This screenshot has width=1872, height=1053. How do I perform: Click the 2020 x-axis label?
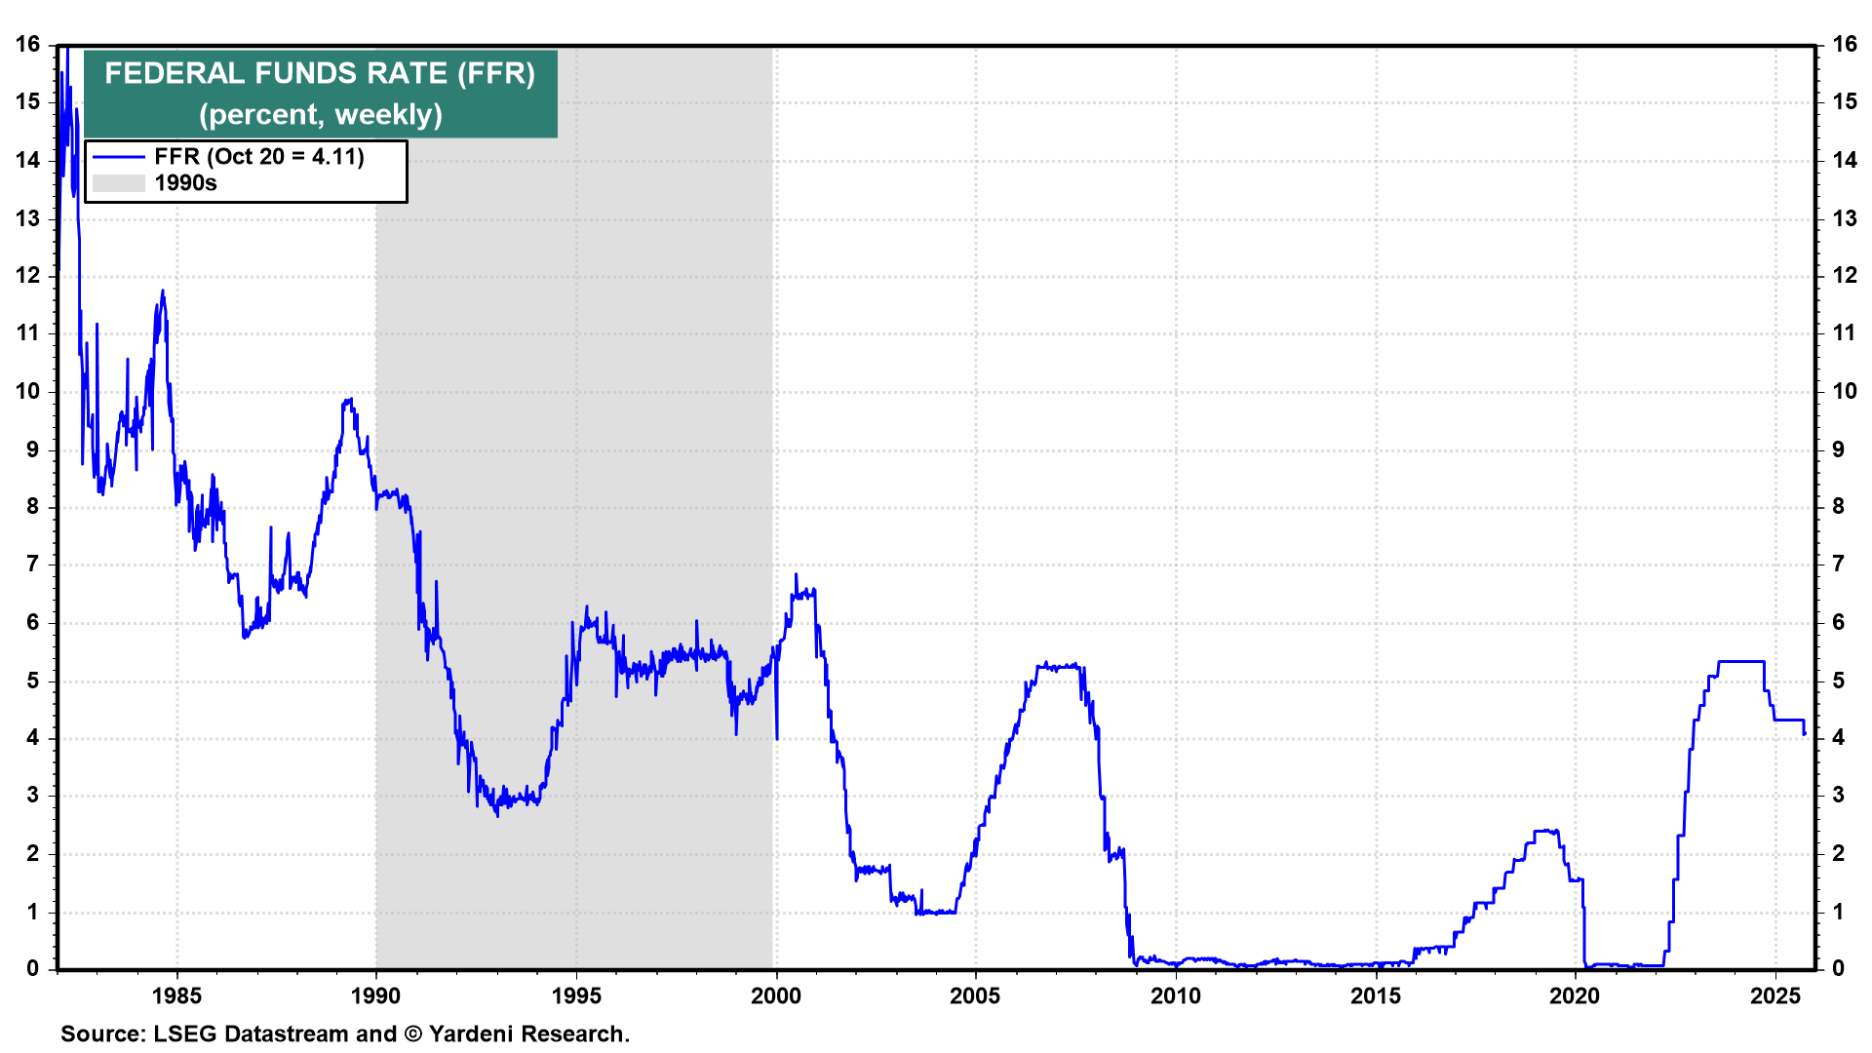click(x=1576, y=995)
